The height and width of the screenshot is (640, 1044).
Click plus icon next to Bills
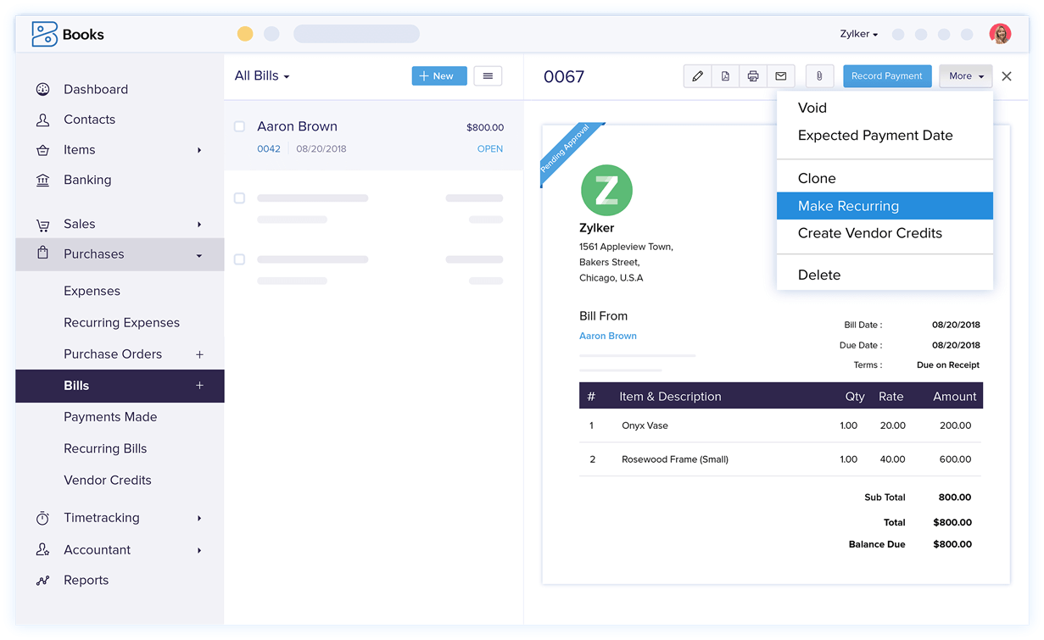pyautogui.click(x=200, y=386)
